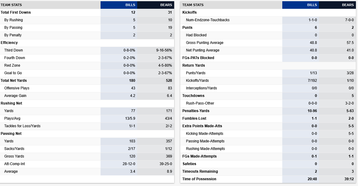Viewport: 358px width, 186px height.
Task: Click the Bills kickoff return value 7/192
Action: (311, 81)
